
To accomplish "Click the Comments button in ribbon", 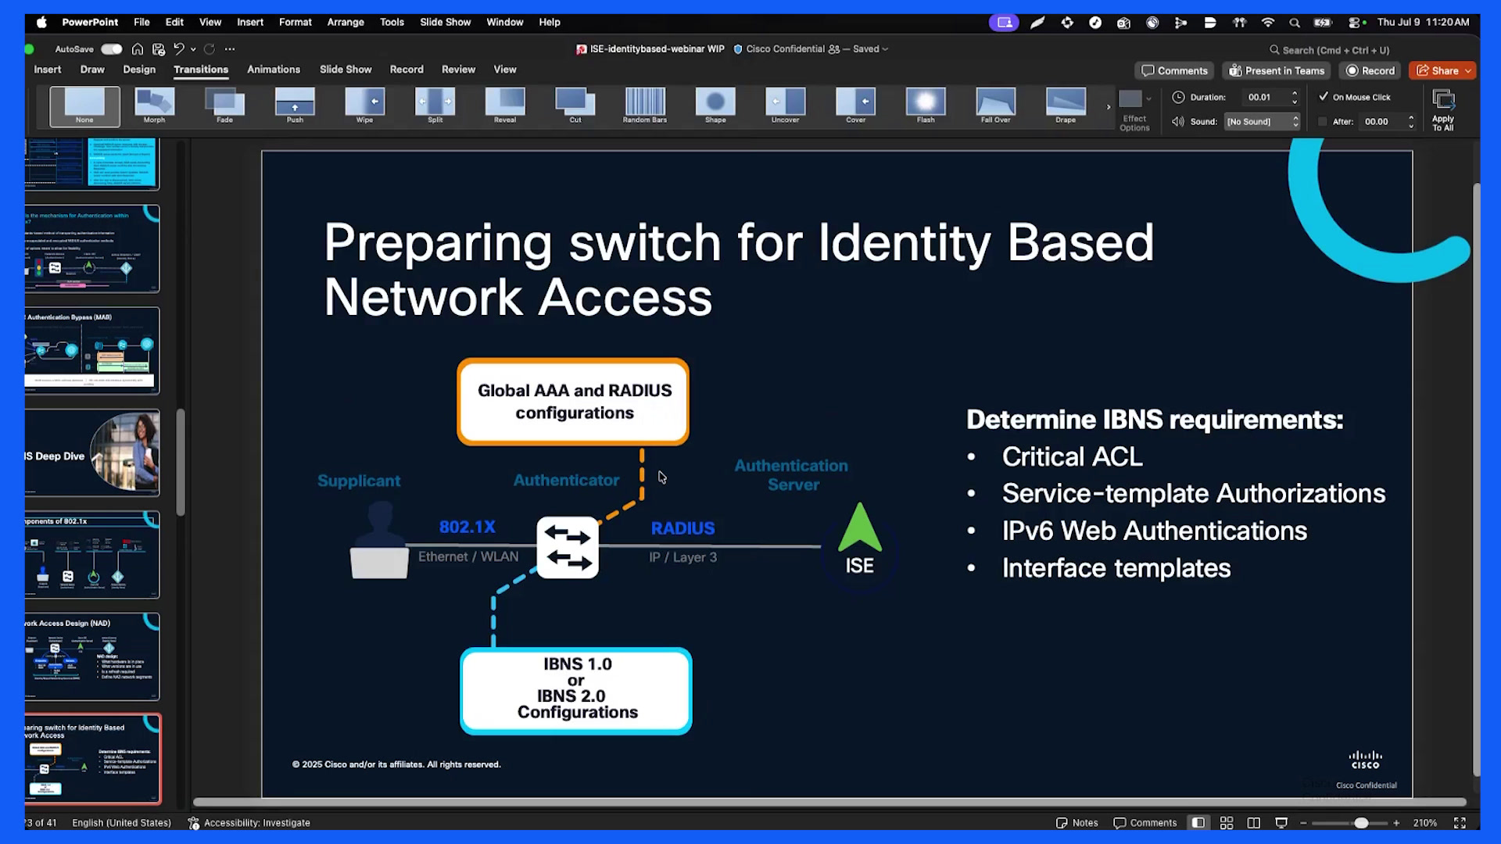I will (x=1174, y=71).
